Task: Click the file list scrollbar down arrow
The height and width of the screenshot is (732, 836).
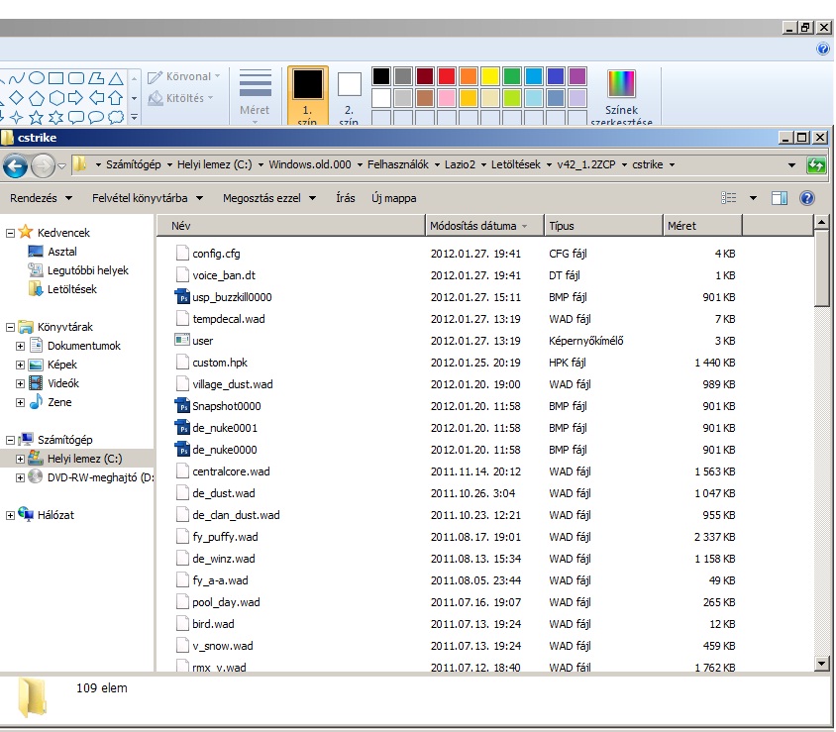Action: 821,664
